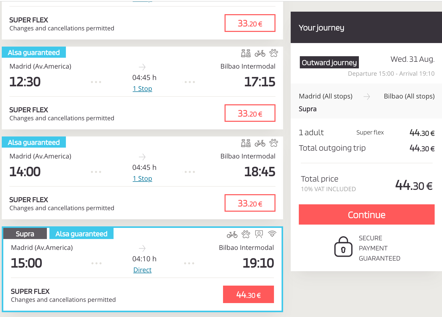
Task: Open the 1 Stop link for the 12:30 departure
Action: point(142,89)
